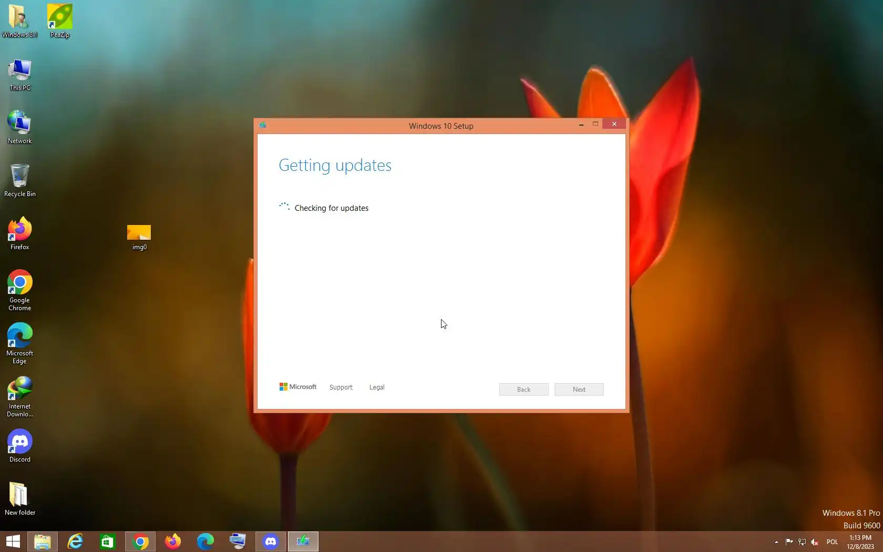Select the This PC desktop icon

point(19,75)
